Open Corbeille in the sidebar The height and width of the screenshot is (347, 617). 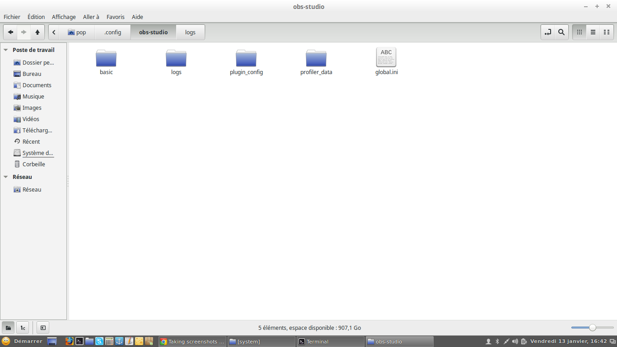[29, 164]
